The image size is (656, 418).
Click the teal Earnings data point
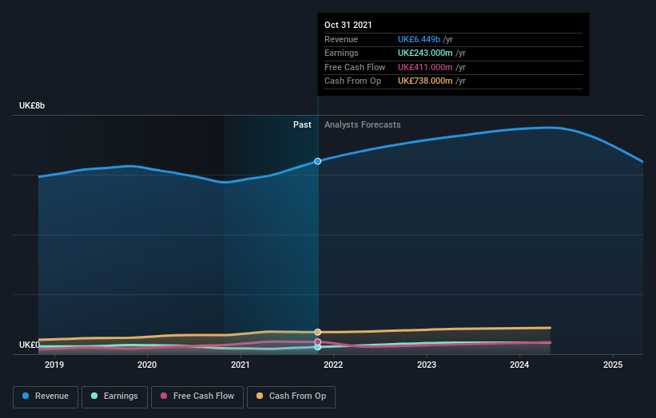coord(317,347)
